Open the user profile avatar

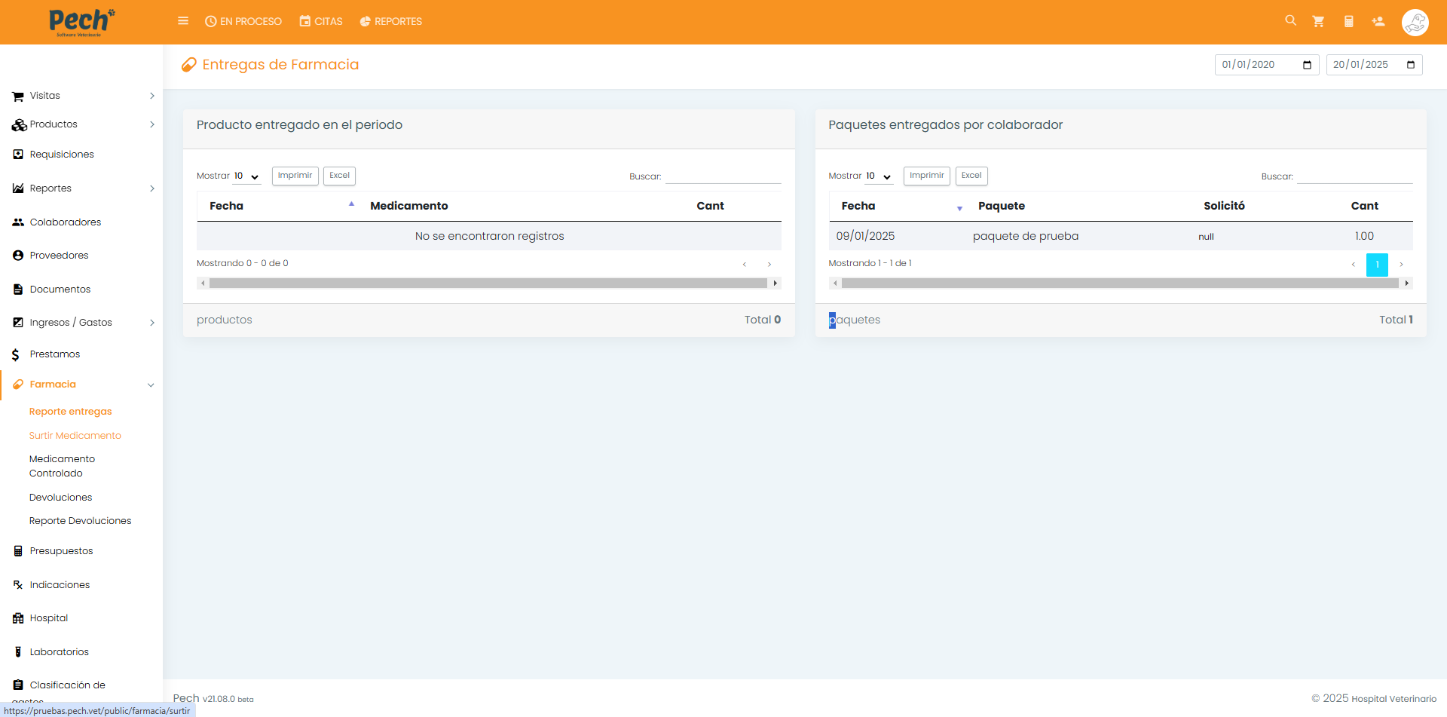(x=1415, y=23)
